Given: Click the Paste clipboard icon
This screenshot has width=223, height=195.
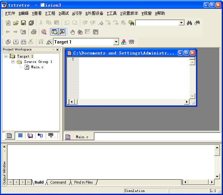Looking at the screenshot, I should [57, 22].
